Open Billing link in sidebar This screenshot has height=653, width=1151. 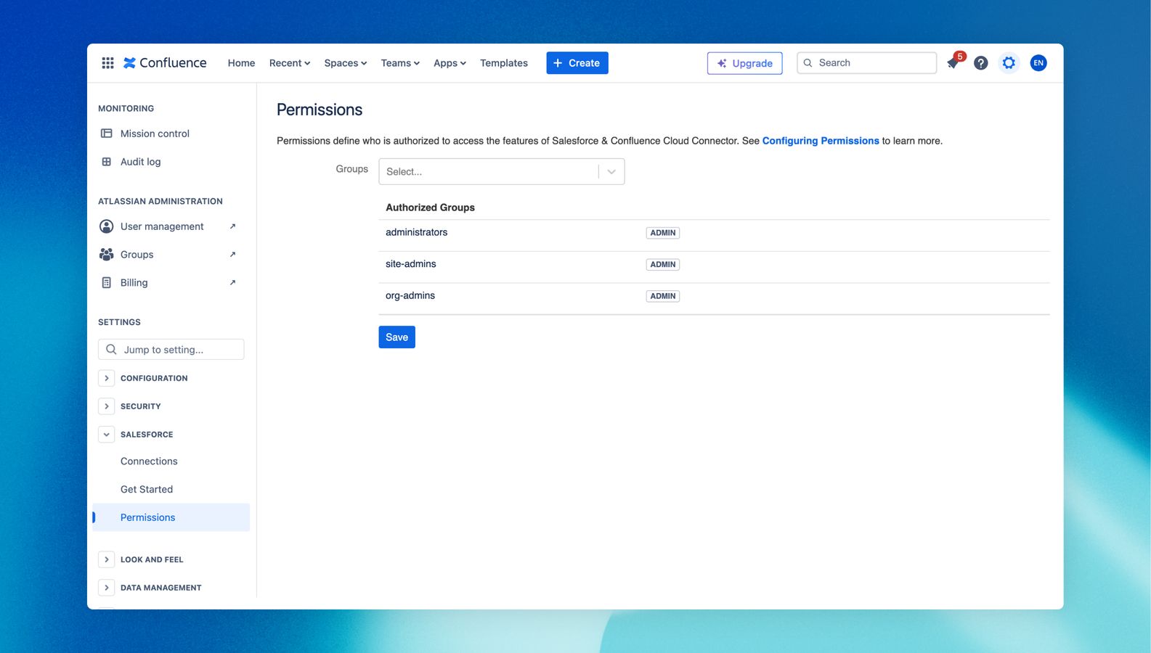(134, 283)
